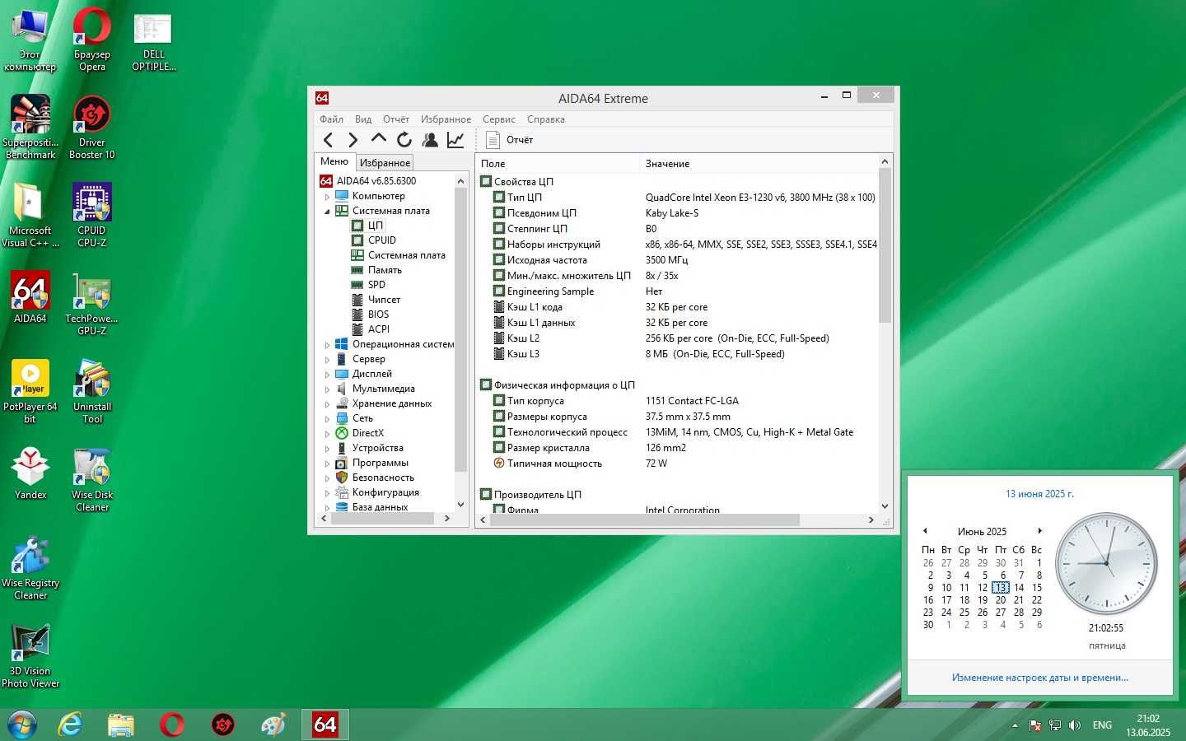
Task: Select Тип ЦП row
Action: coord(678,198)
